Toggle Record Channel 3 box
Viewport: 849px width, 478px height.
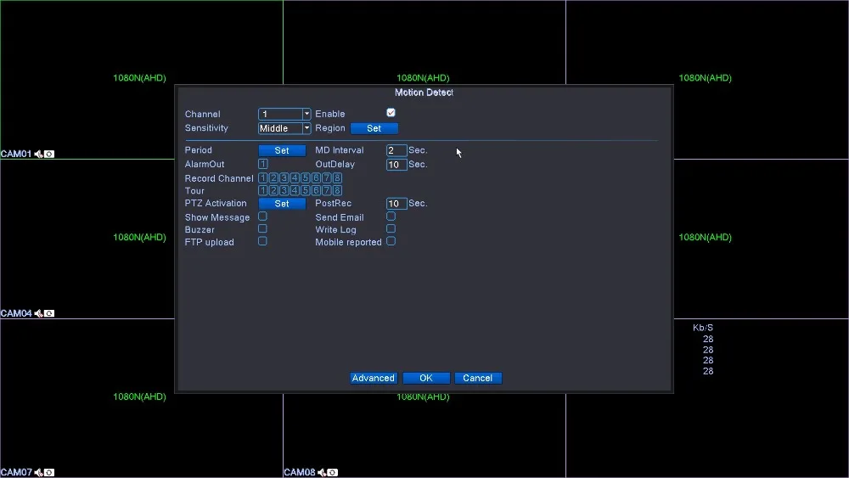(284, 177)
